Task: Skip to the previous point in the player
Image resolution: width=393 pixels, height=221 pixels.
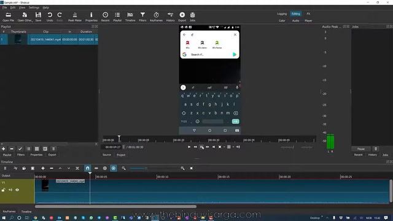Action: [189, 147]
